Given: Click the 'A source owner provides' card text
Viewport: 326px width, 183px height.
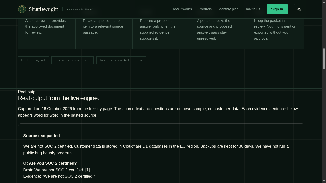Looking at the screenshot, I should (46, 26).
